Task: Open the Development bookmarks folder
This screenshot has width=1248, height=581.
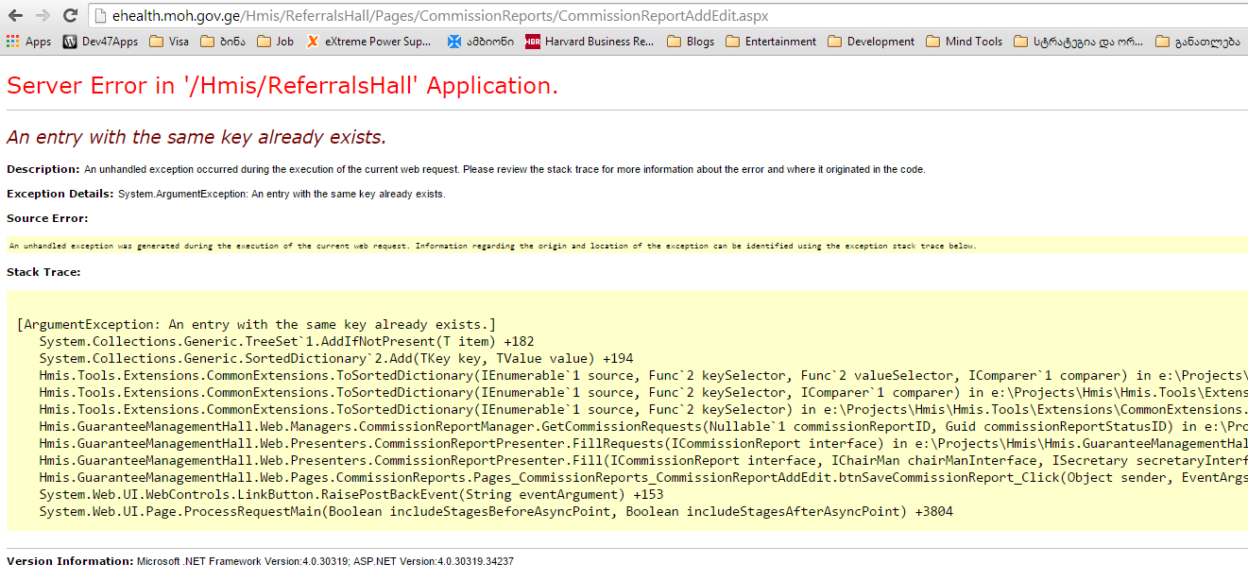Action: point(871,42)
